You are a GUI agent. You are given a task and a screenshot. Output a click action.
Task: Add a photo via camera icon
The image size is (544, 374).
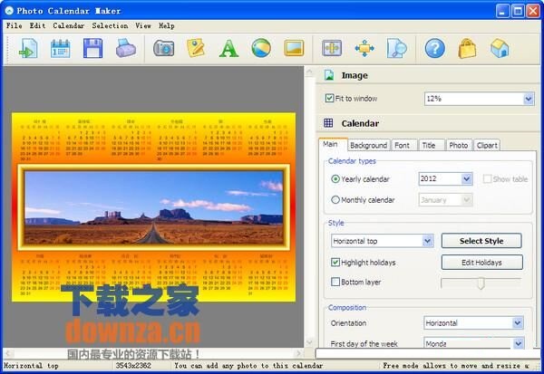164,49
